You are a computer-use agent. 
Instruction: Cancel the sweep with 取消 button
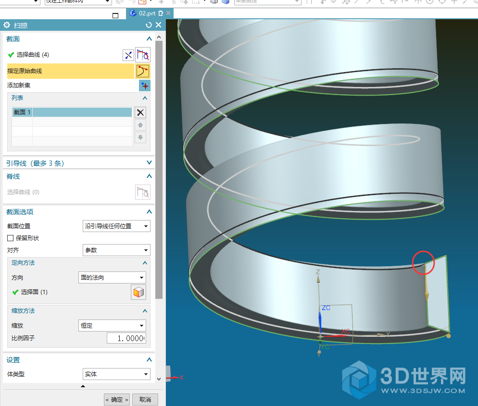click(145, 400)
